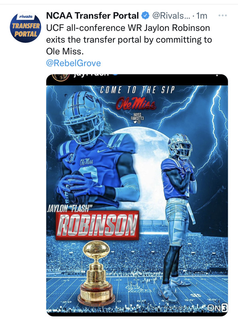238x320 pixels.
Task: Click the Twitter bird icon under Hayes Fawcett3
Action: [x=135, y=122]
